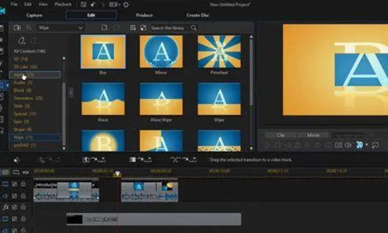Click the library grid view icon
Image resolution: width=388 pixels, height=233 pixels.
tap(133, 28)
